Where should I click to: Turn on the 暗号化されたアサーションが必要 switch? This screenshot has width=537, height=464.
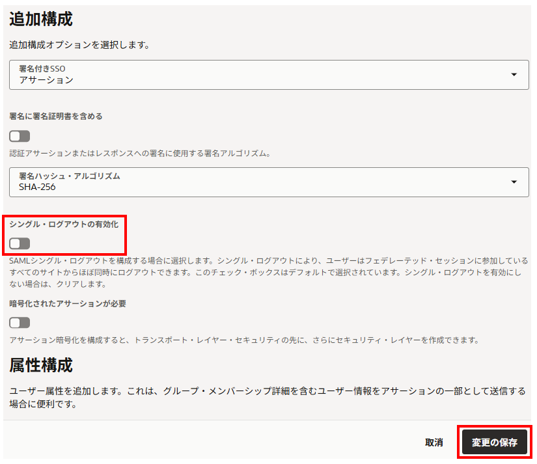(x=20, y=323)
